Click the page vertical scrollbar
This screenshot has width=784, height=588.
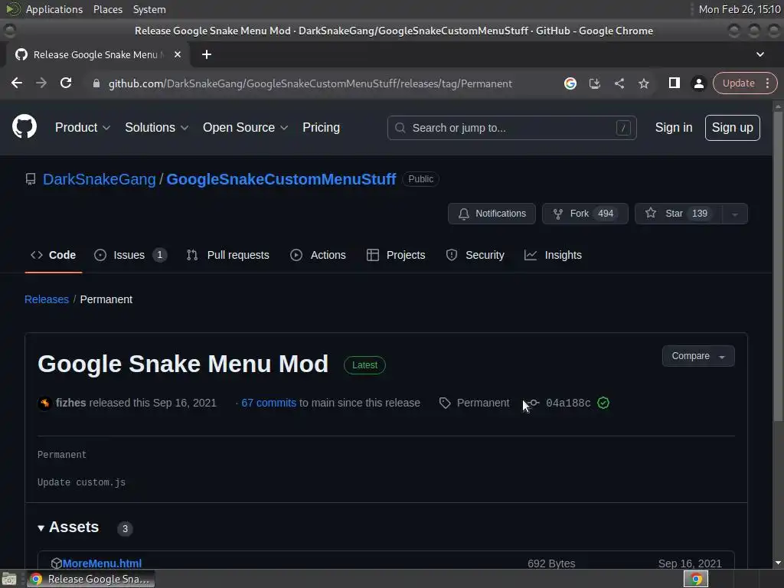778,265
